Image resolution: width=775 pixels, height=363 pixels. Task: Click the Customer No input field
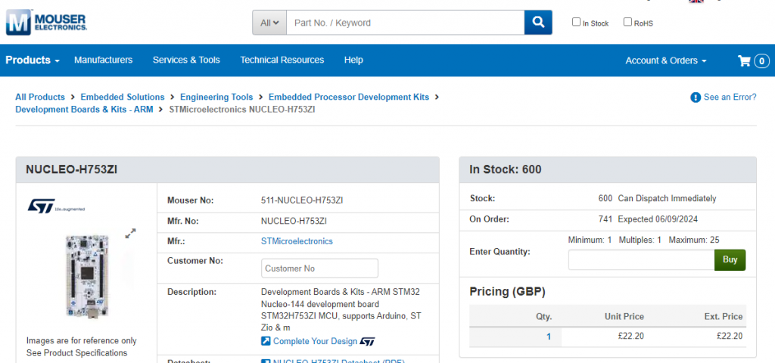(319, 268)
